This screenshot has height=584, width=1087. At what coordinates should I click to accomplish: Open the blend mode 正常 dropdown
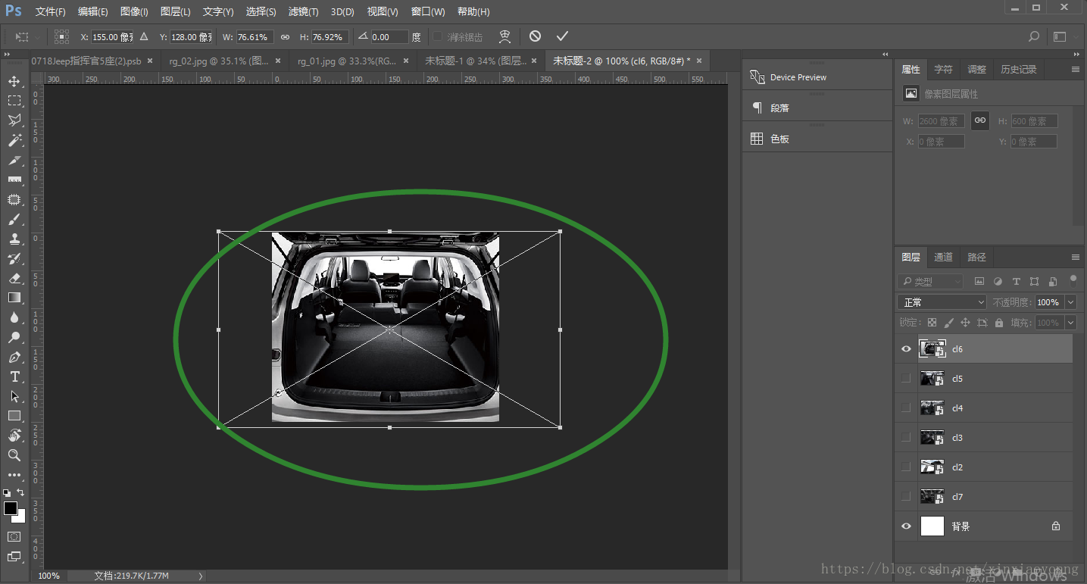click(942, 302)
